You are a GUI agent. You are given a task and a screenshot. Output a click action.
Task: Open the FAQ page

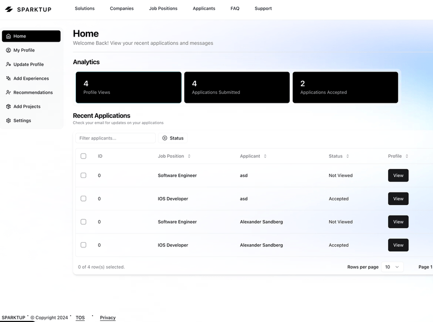[235, 8]
